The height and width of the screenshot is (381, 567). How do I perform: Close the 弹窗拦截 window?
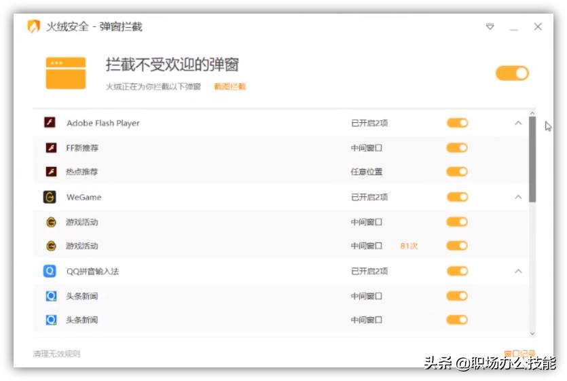[x=538, y=26]
